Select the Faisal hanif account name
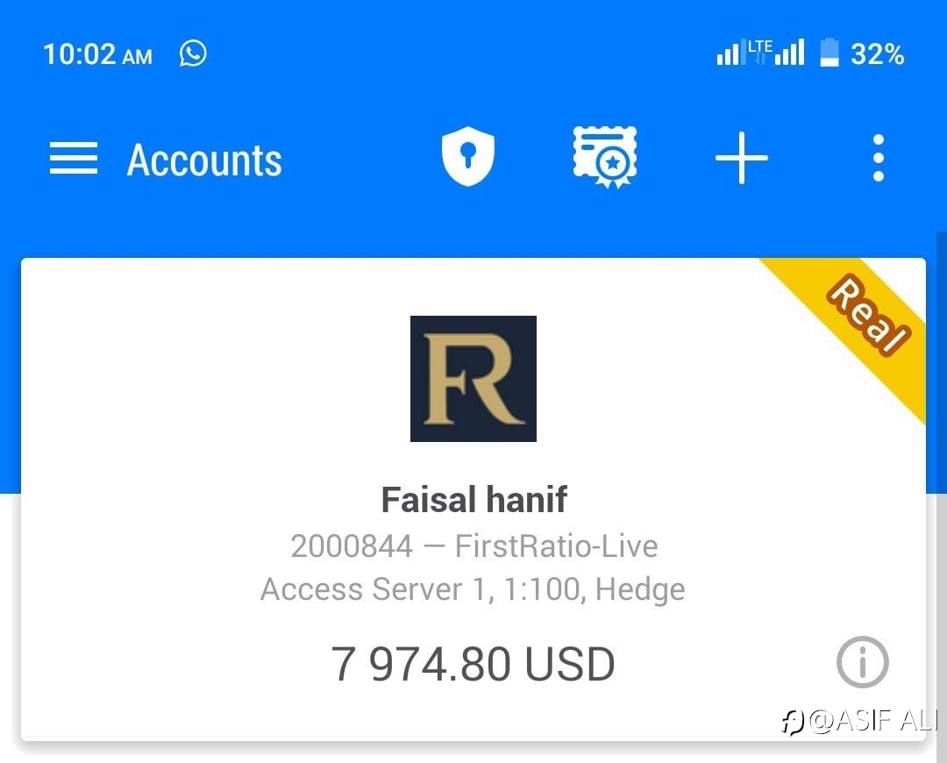This screenshot has width=947, height=763. pos(474,500)
